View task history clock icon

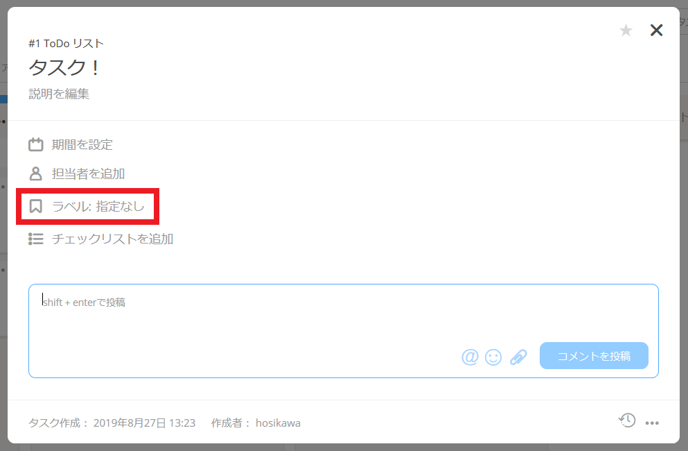tap(627, 420)
